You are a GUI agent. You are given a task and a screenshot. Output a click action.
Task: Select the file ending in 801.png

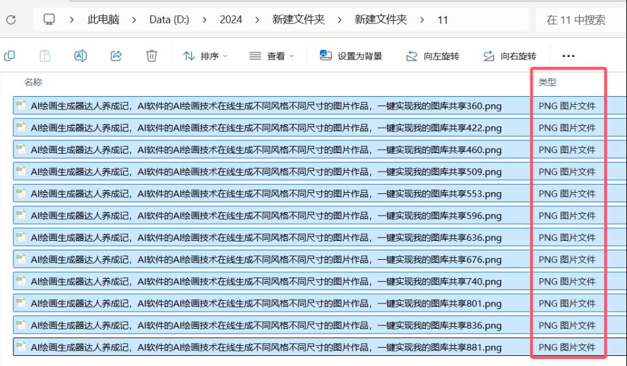pos(319,303)
